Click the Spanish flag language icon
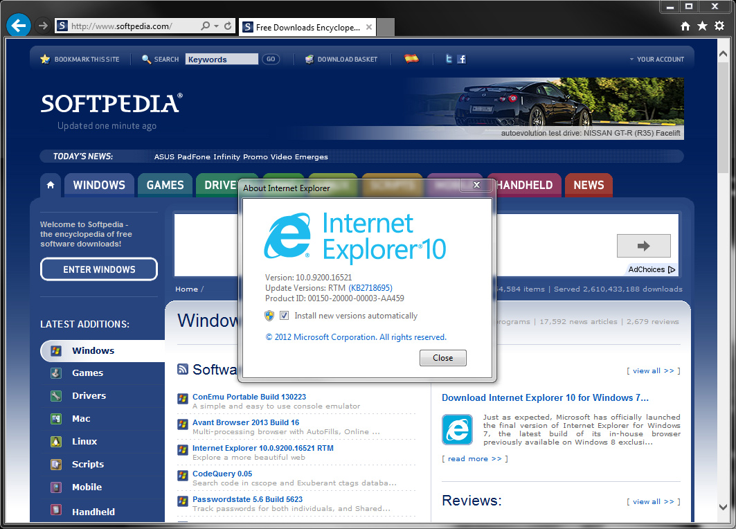 pyautogui.click(x=411, y=58)
